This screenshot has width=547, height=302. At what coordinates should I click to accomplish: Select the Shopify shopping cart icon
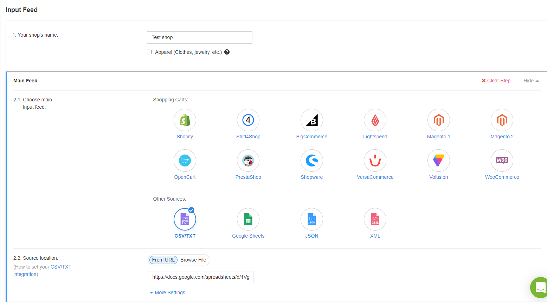click(185, 120)
